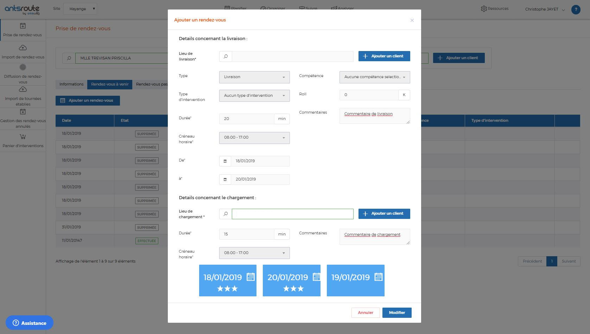
Task: Open Gestion des rendez-vous annulés in the sidebar
Action: click(23, 119)
